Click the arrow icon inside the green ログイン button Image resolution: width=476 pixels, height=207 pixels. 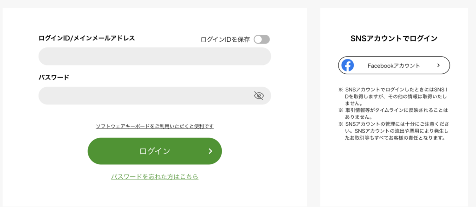(211, 151)
